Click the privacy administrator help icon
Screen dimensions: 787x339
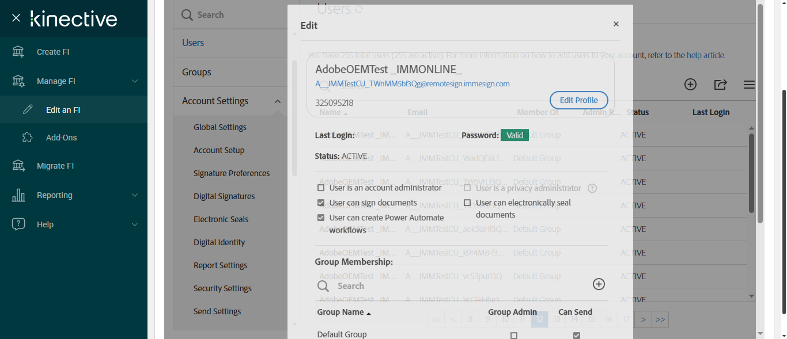pos(592,188)
